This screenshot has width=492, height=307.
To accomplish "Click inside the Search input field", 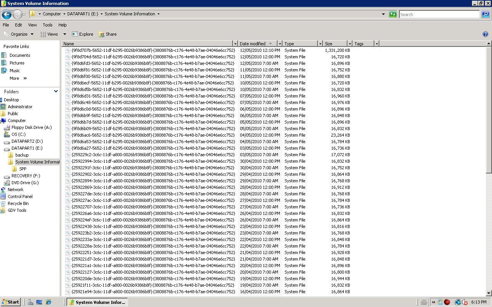I will click(x=438, y=14).
